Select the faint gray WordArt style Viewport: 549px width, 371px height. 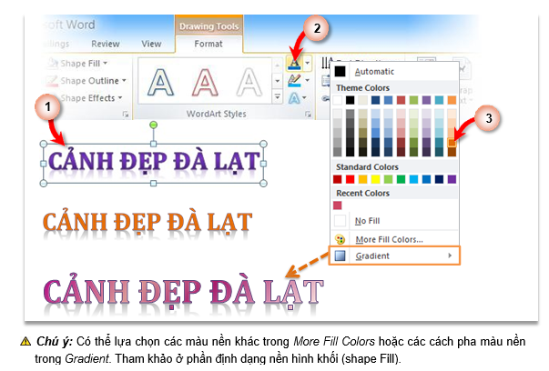[x=249, y=84]
